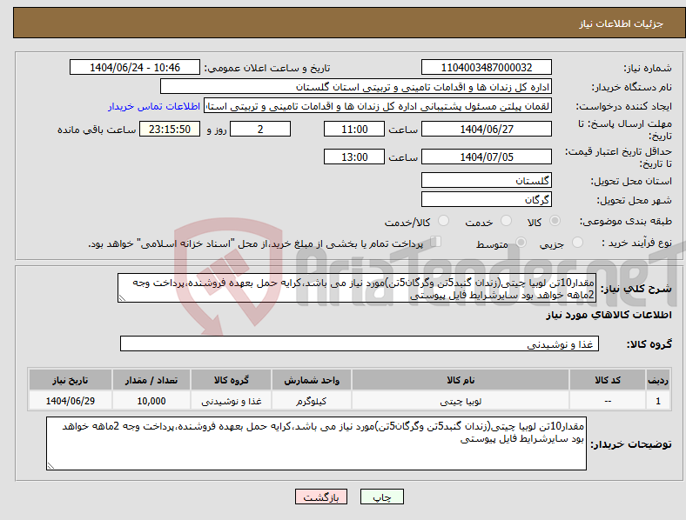
Task: Click the توضیحات خریدار text area
Action: point(316,443)
